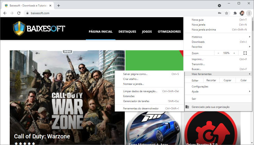Open Extensões from the submenu
Image resolution: width=254 pixels, height=145 pixels.
tap(149, 96)
